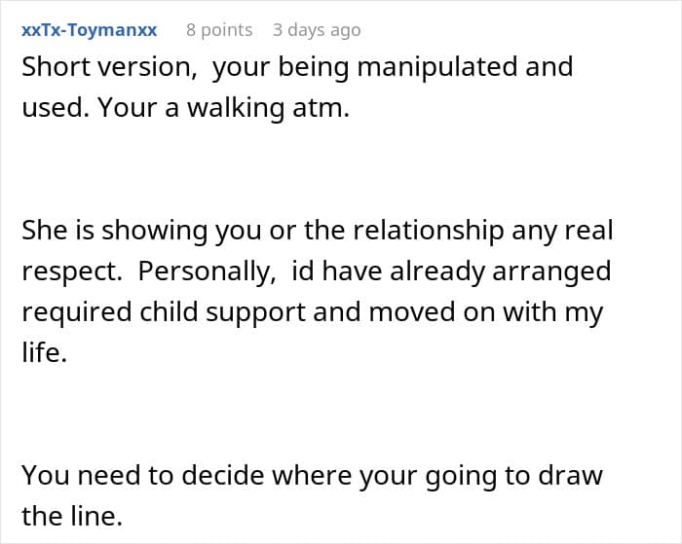
Task: Click the 8 points score
Action: (x=219, y=30)
